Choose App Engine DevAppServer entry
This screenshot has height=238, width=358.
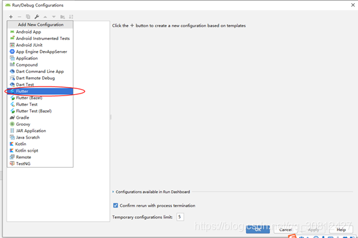pyautogui.click(x=40, y=52)
